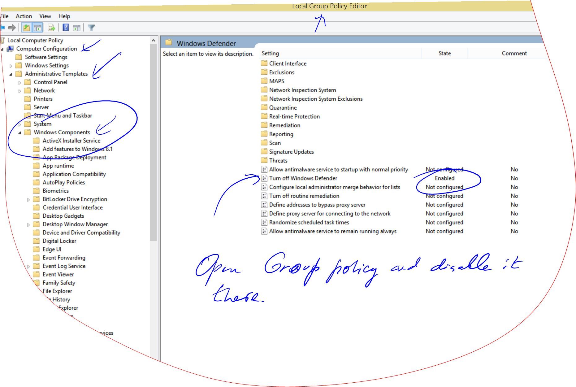
Task: Click the Forward arrow toolbar button
Action: [x=12, y=28]
